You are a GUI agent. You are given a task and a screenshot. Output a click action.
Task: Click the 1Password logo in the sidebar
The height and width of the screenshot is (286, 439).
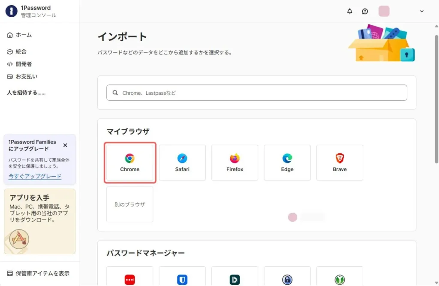11,11
